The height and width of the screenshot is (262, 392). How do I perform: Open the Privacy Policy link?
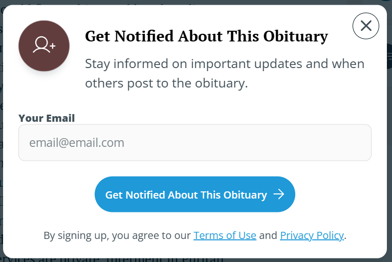click(312, 235)
